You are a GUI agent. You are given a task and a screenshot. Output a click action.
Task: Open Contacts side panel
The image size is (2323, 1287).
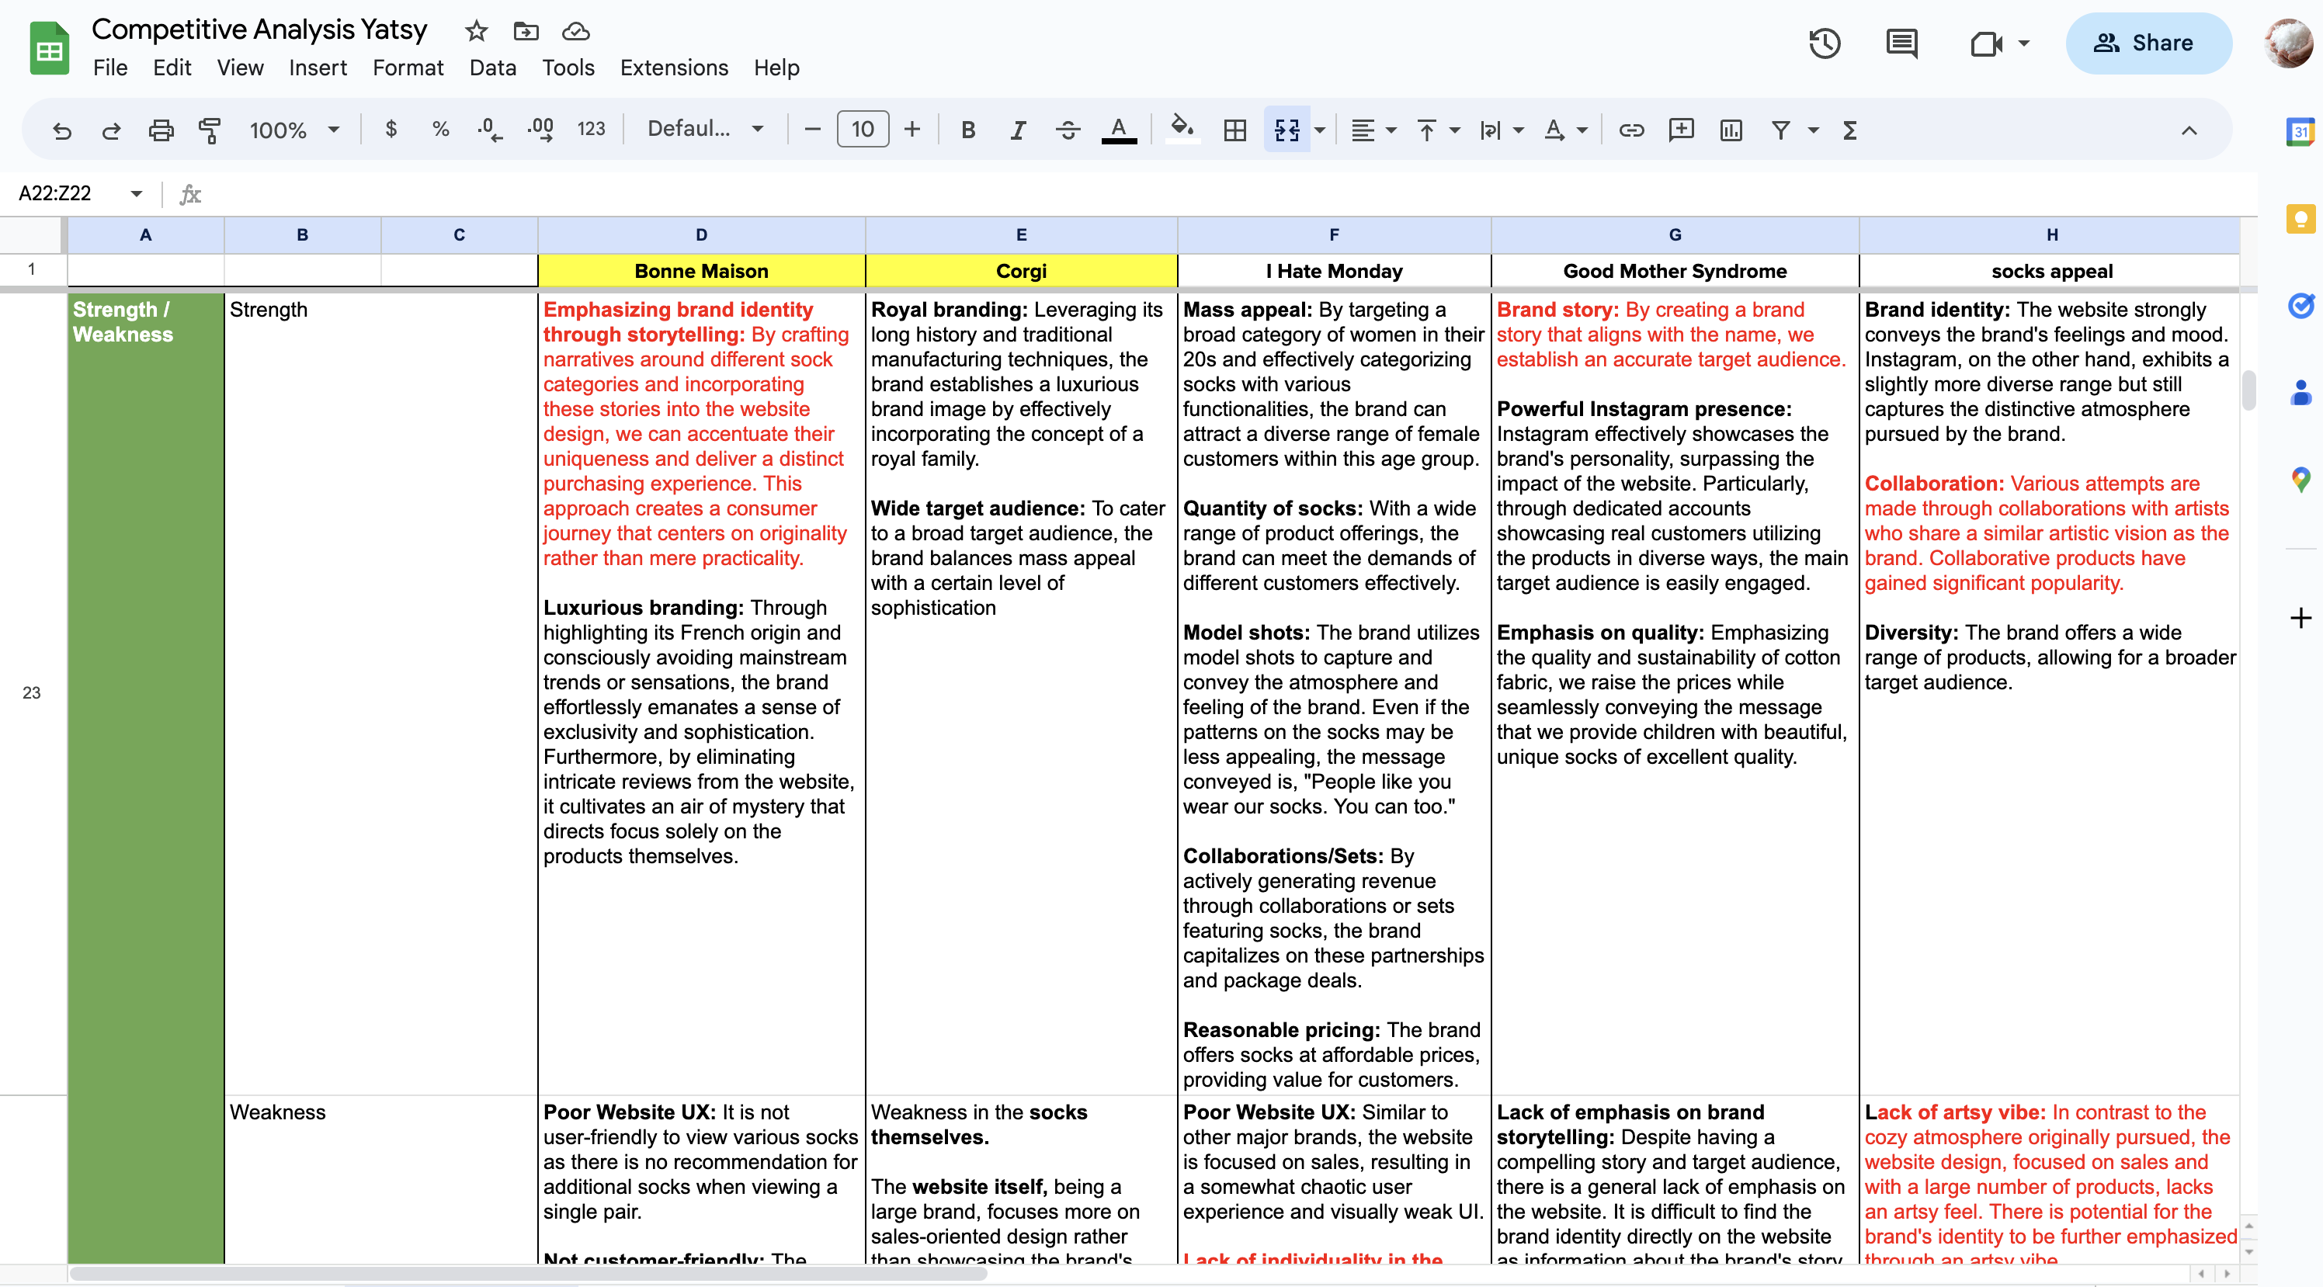(x=2300, y=392)
